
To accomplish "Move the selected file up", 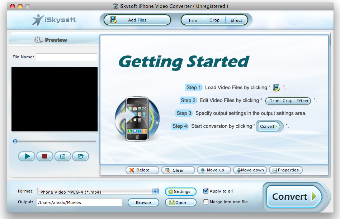I will [214, 170].
